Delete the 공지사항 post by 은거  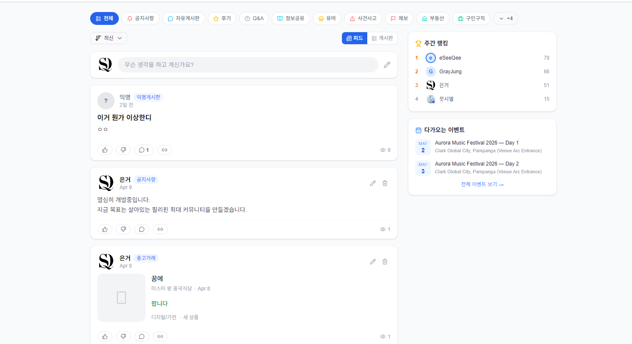coord(385,183)
